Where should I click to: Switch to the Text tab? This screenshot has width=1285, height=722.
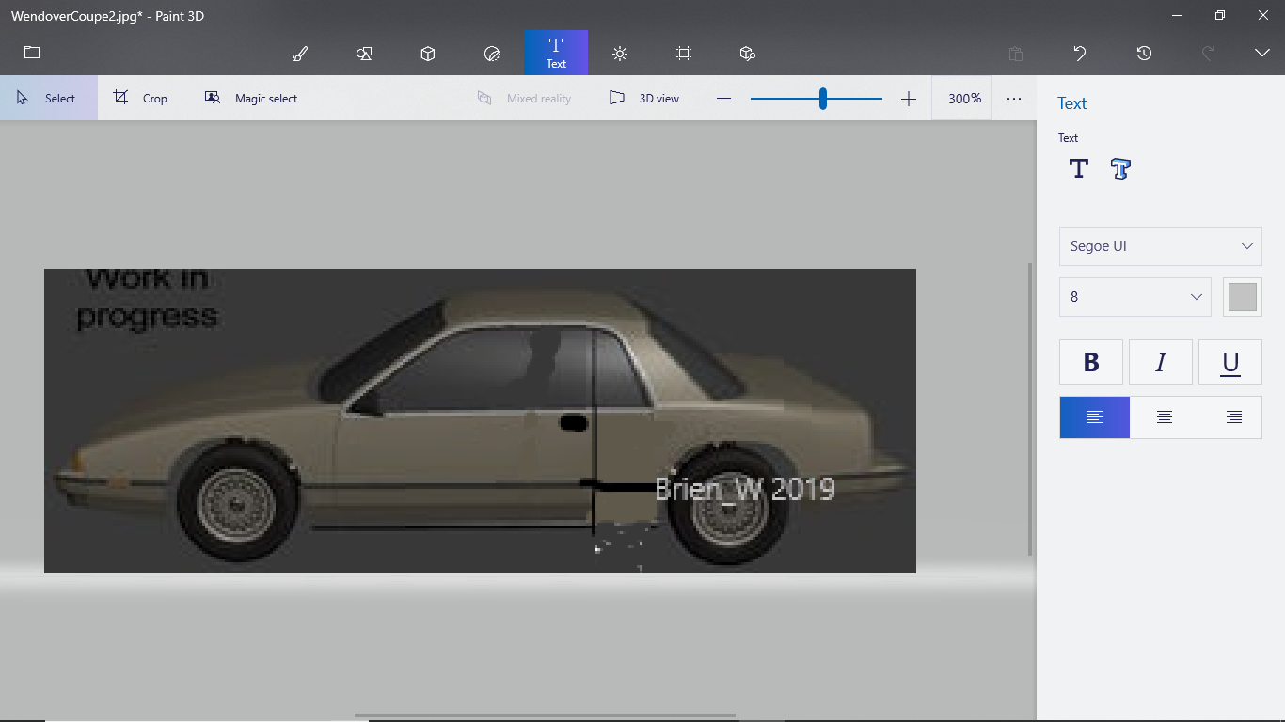coord(556,53)
